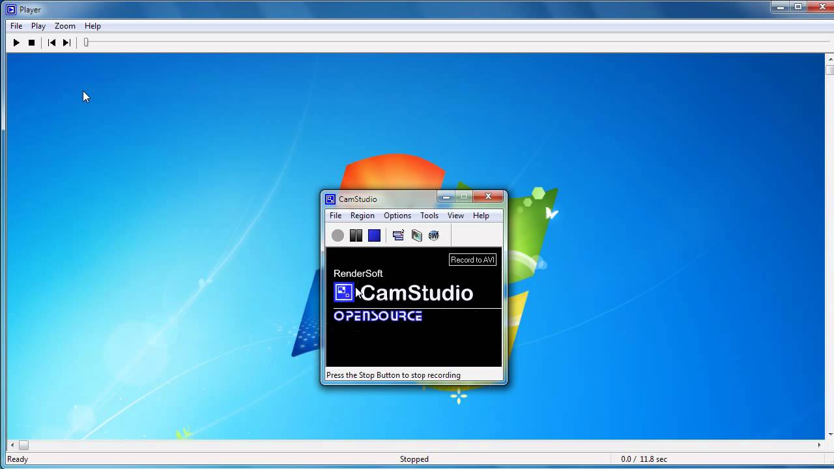The height and width of the screenshot is (469, 834).
Task: Open the Player Zoom menu
Action: (x=65, y=26)
